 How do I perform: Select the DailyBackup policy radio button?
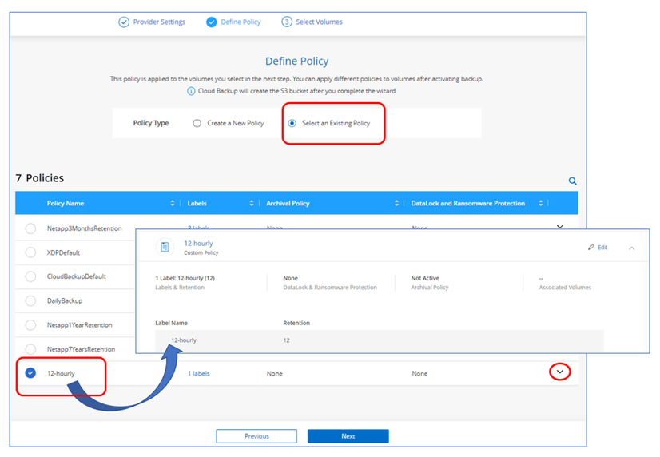tap(30, 301)
